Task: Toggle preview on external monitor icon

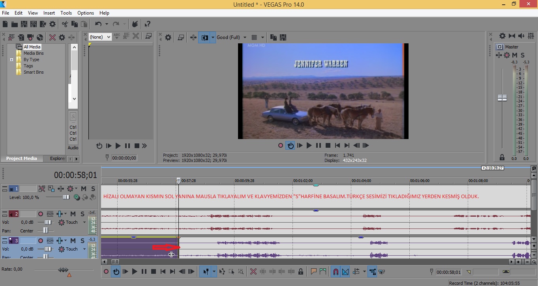Action: tap(181, 37)
